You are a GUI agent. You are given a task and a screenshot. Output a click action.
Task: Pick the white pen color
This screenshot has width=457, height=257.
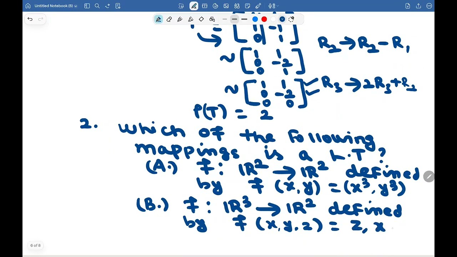[273, 19]
